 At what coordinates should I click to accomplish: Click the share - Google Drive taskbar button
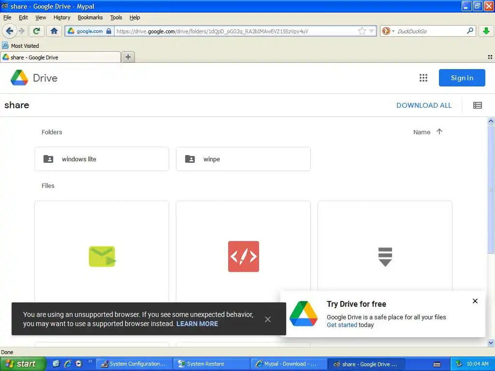tap(366, 364)
